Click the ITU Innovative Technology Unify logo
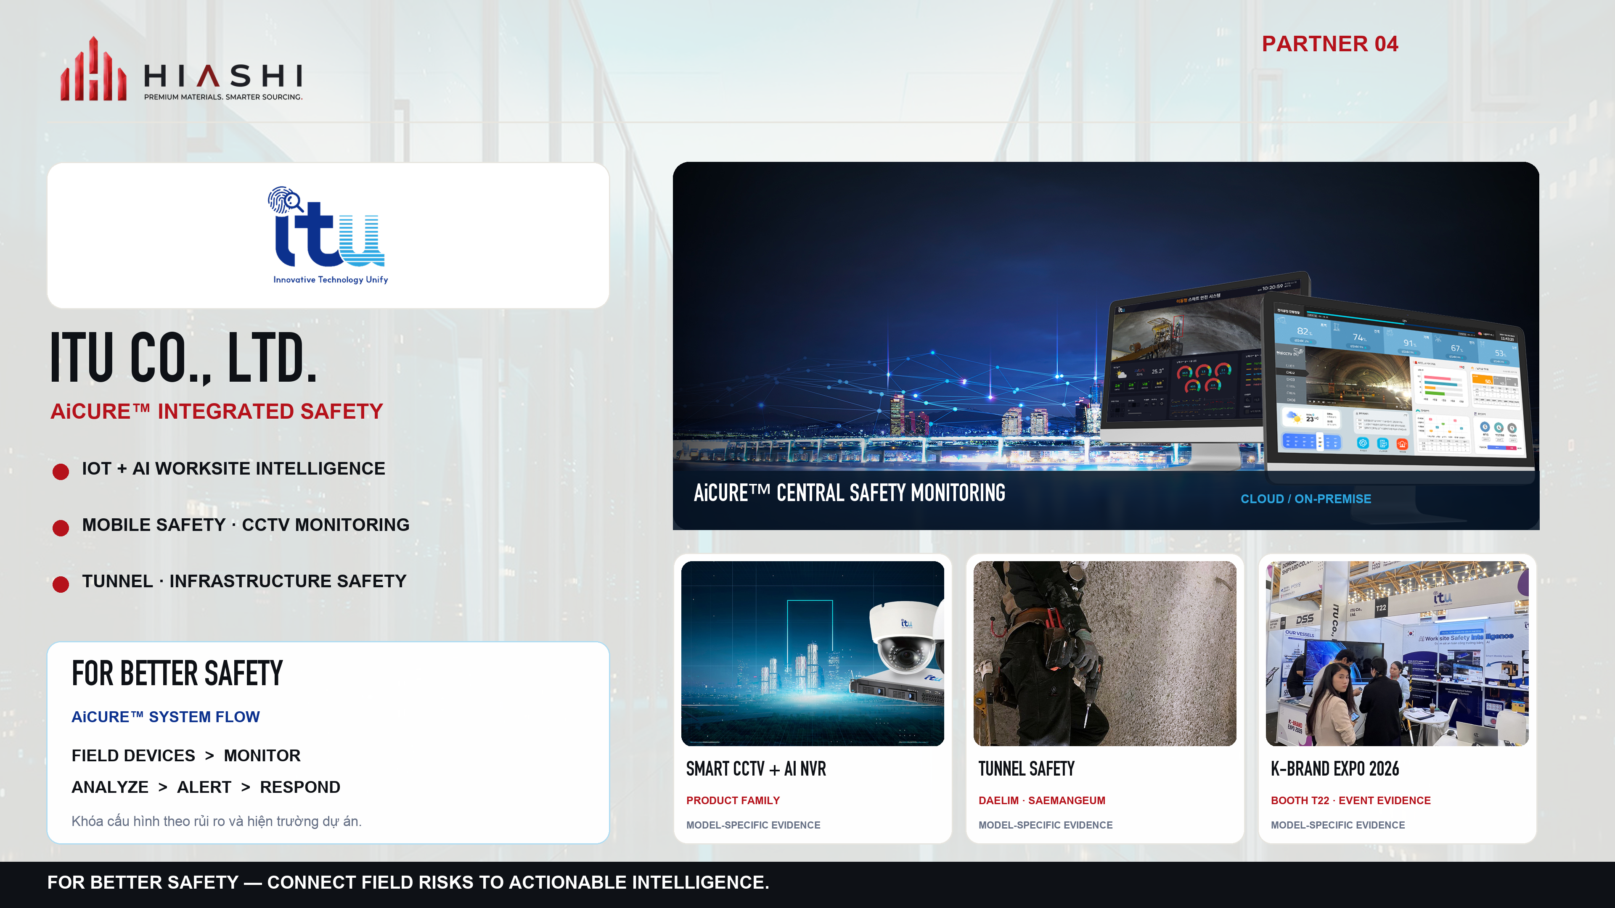This screenshot has width=1615, height=908. click(x=328, y=235)
